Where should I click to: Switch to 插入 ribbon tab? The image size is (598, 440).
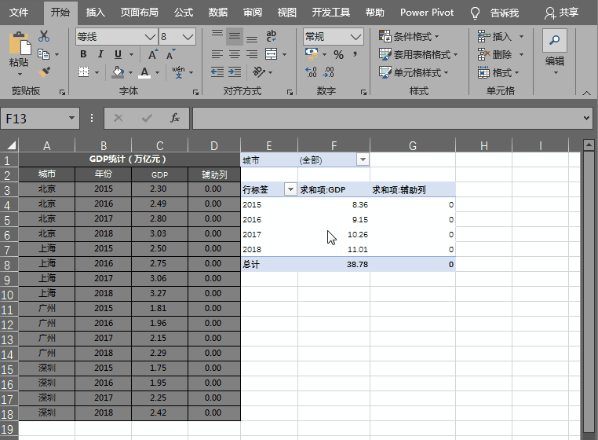95,13
